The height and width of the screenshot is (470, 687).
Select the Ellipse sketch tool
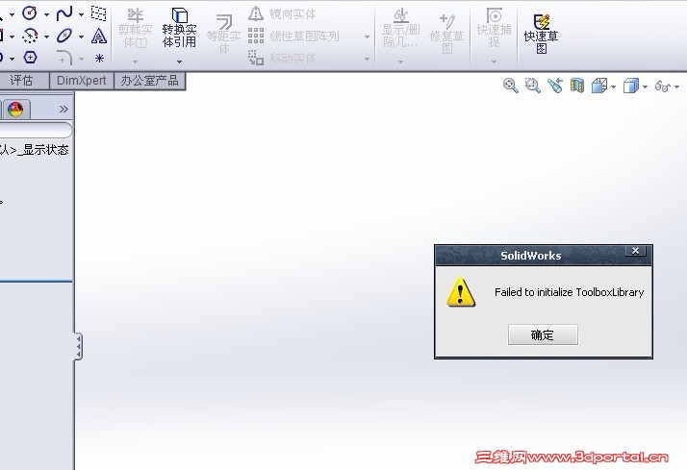click(x=64, y=36)
